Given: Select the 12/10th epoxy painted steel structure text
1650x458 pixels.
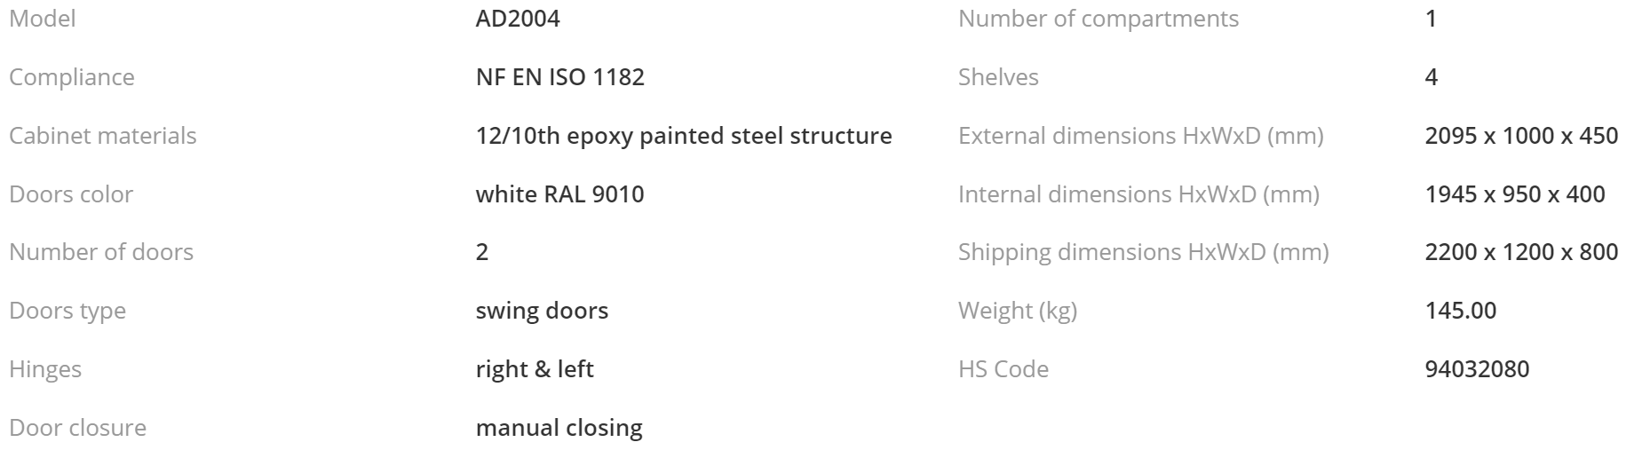Looking at the screenshot, I should point(684,136).
